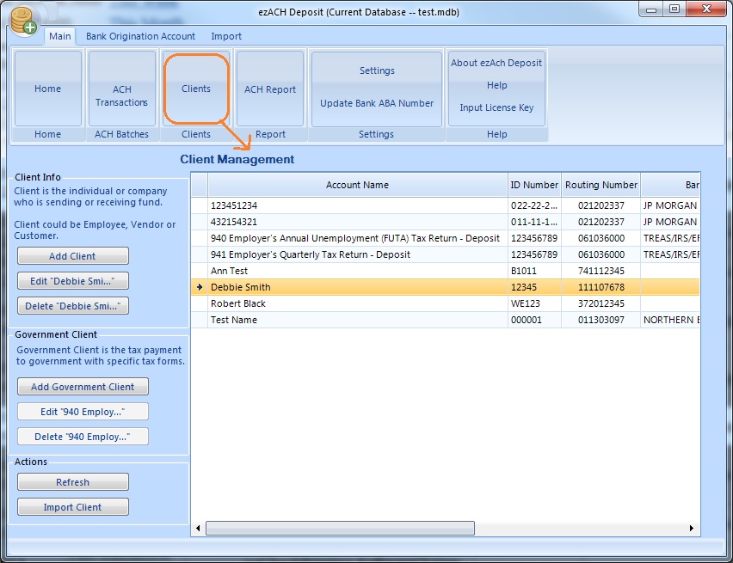Click Add Government Client

(x=82, y=386)
